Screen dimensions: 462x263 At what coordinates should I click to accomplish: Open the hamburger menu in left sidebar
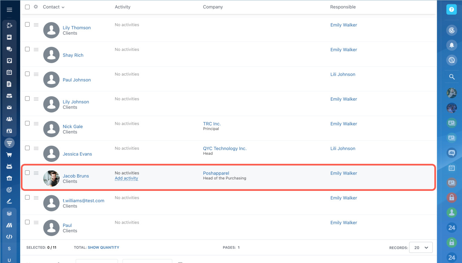pyautogui.click(x=9, y=10)
